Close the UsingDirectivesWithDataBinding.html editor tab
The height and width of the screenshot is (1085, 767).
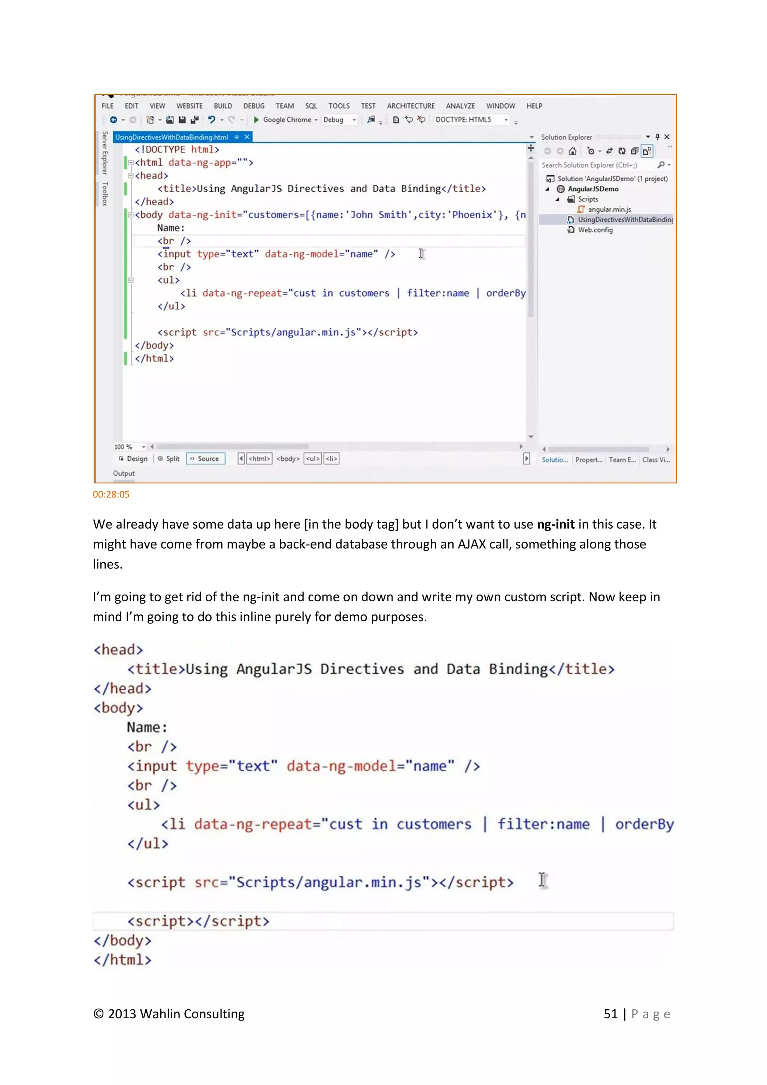246,137
